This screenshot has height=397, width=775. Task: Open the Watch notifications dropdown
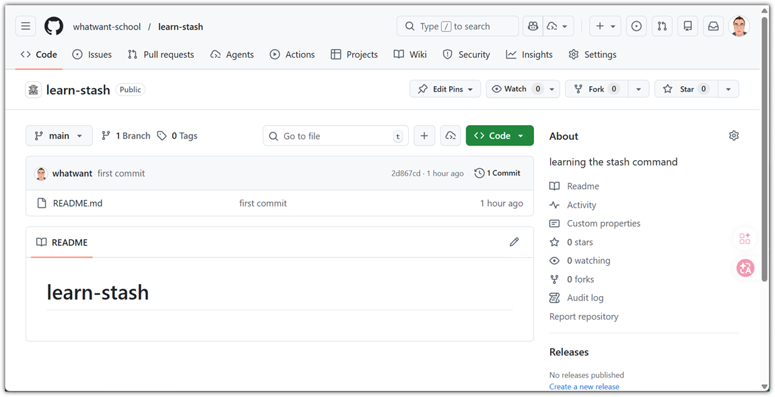coord(523,89)
